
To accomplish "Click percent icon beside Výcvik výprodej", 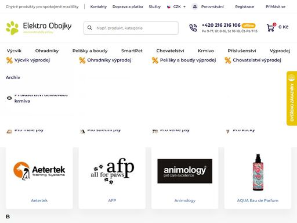I will click(9, 60).
